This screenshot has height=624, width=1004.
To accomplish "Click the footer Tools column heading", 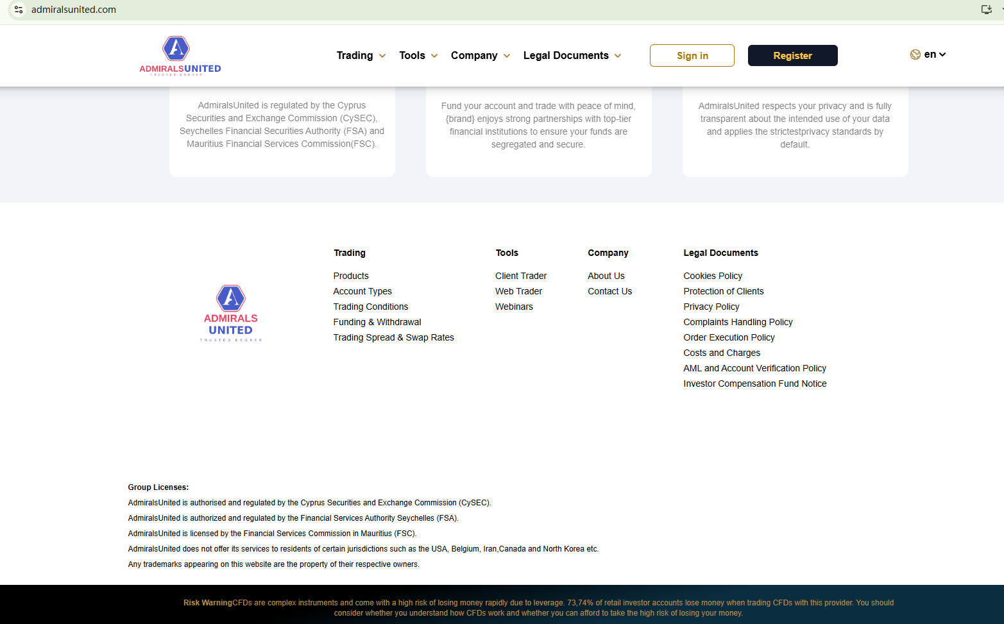I will [507, 253].
